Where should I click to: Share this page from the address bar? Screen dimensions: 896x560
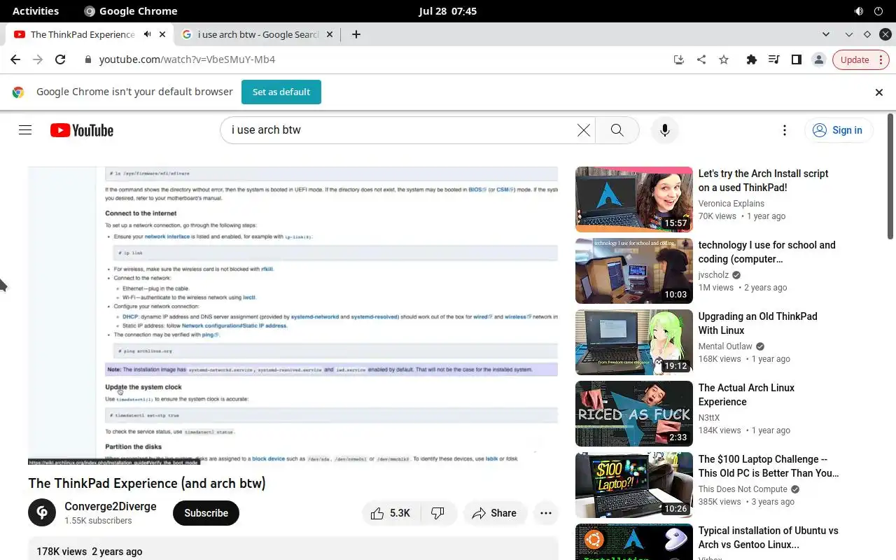tap(701, 59)
